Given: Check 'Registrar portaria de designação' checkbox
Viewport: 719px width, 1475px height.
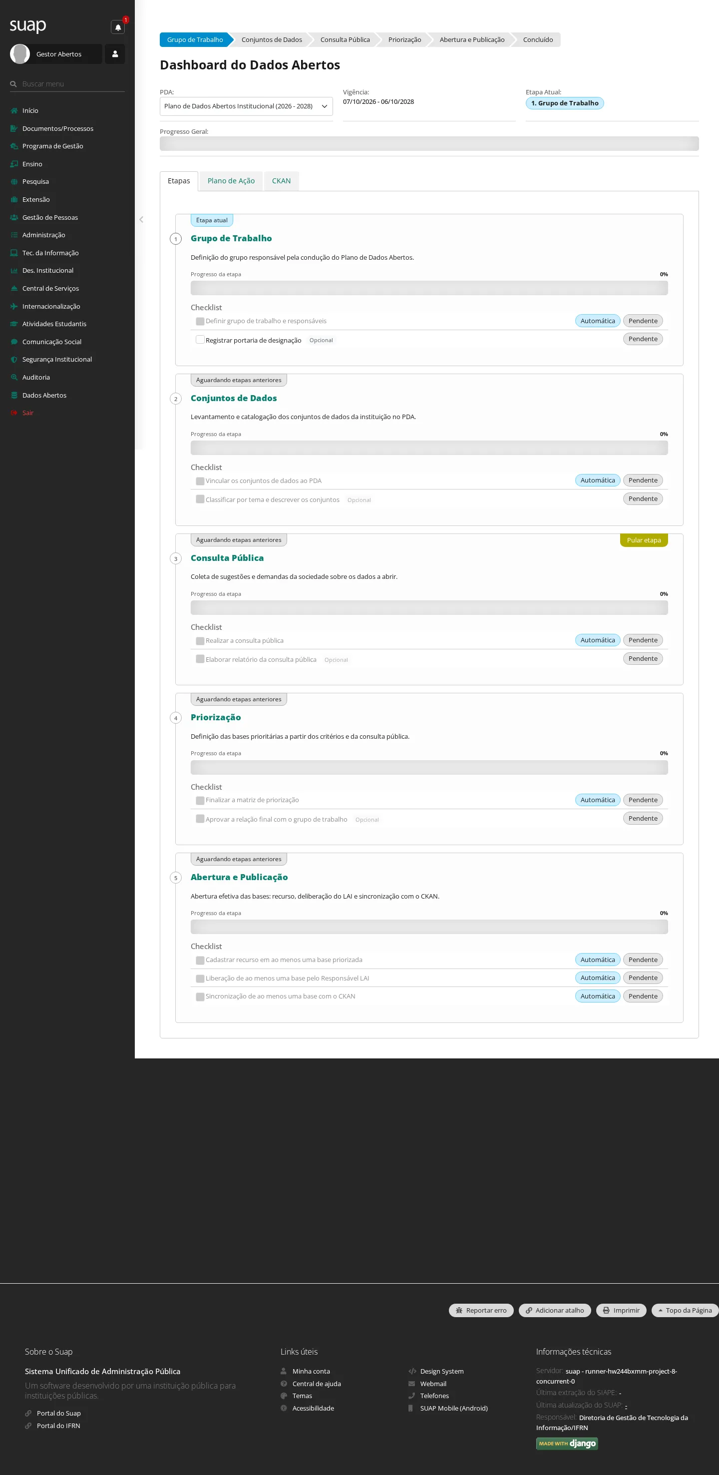Looking at the screenshot, I should tap(200, 340).
